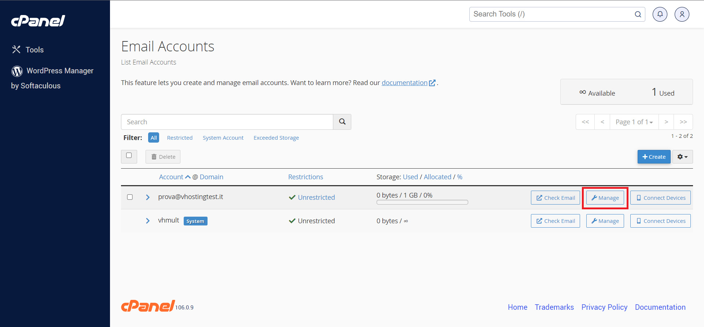
Task: Click the Delete button
Action: [x=163, y=157]
